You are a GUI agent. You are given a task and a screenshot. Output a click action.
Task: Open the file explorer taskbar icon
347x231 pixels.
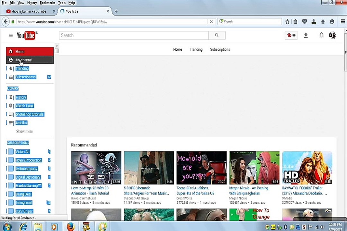(x=38, y=227)
